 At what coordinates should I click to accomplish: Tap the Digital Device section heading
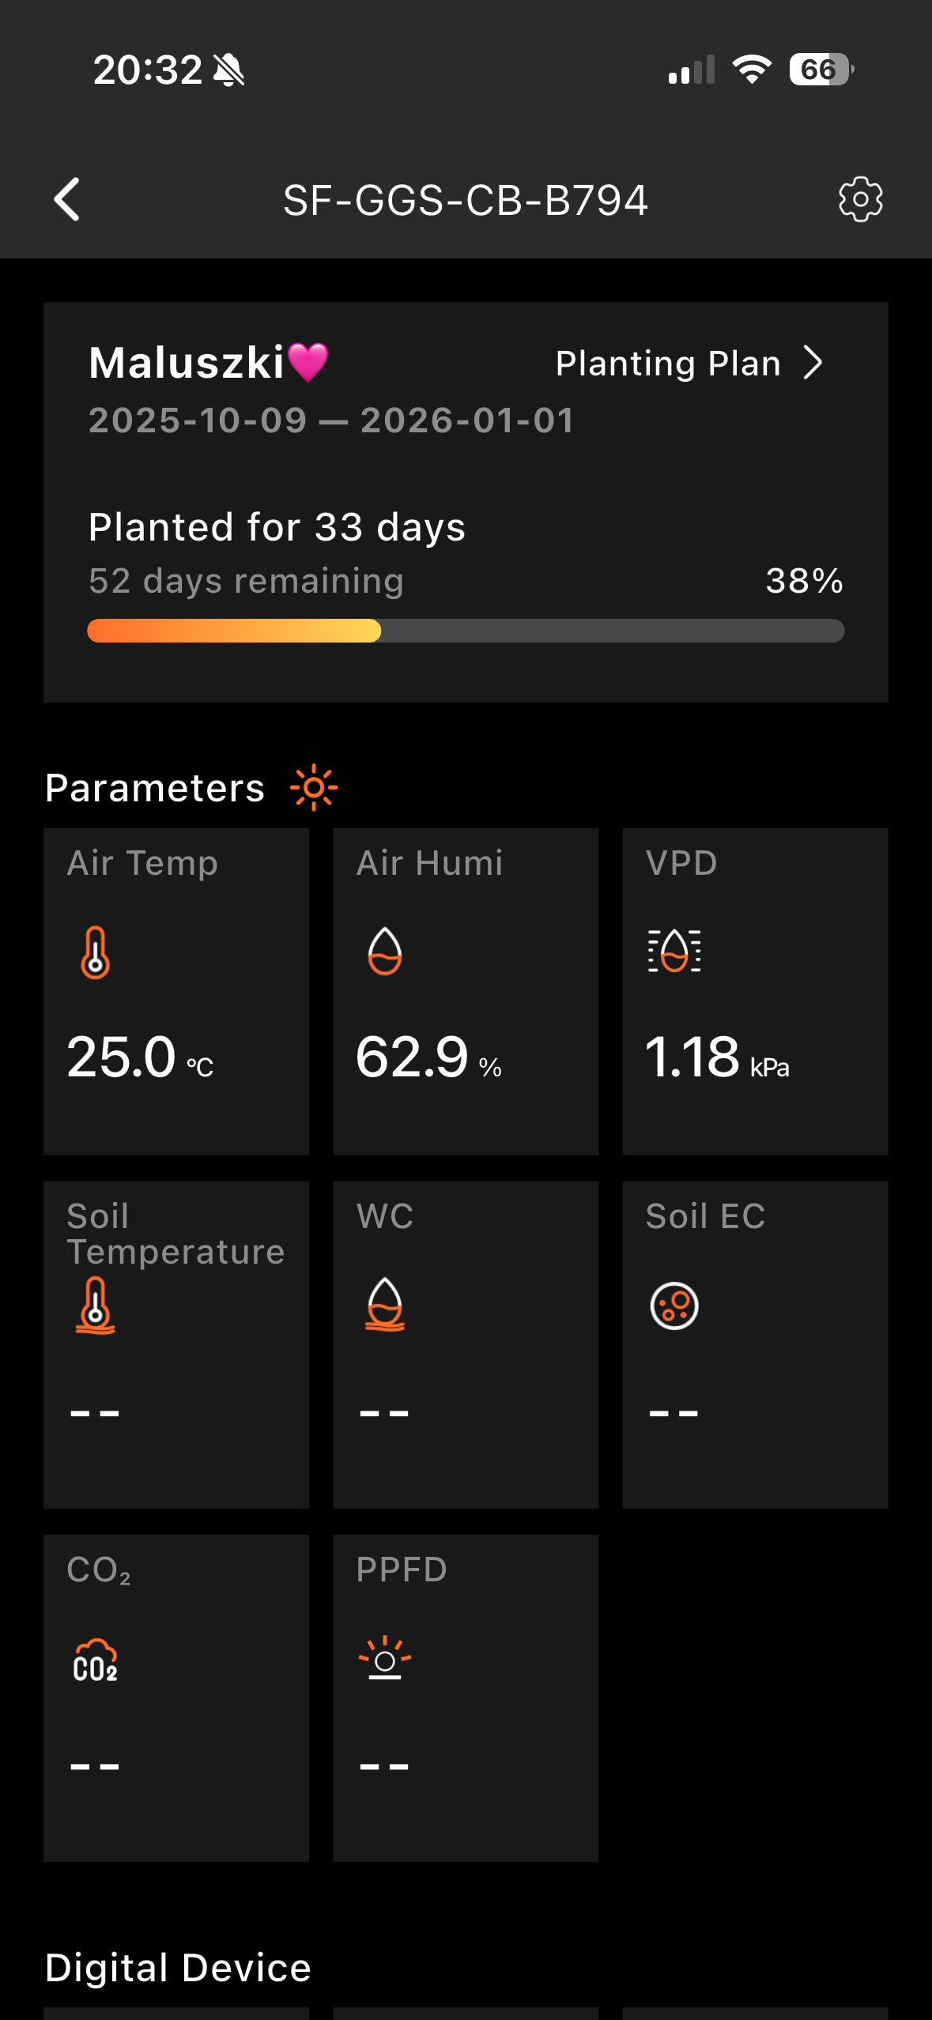pyautogui.click(x=178, y=1968)
